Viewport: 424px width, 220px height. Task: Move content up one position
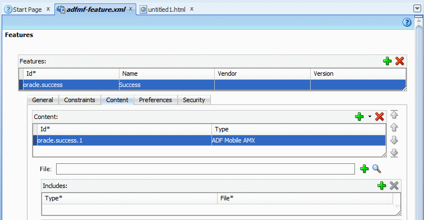coord(394,127)
